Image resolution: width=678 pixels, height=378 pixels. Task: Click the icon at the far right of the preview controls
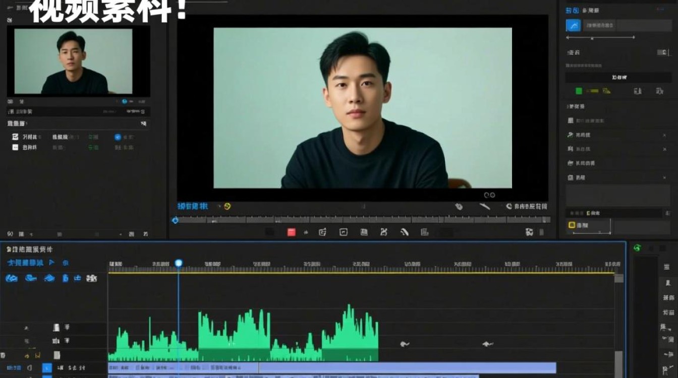[x=529, y=232]
